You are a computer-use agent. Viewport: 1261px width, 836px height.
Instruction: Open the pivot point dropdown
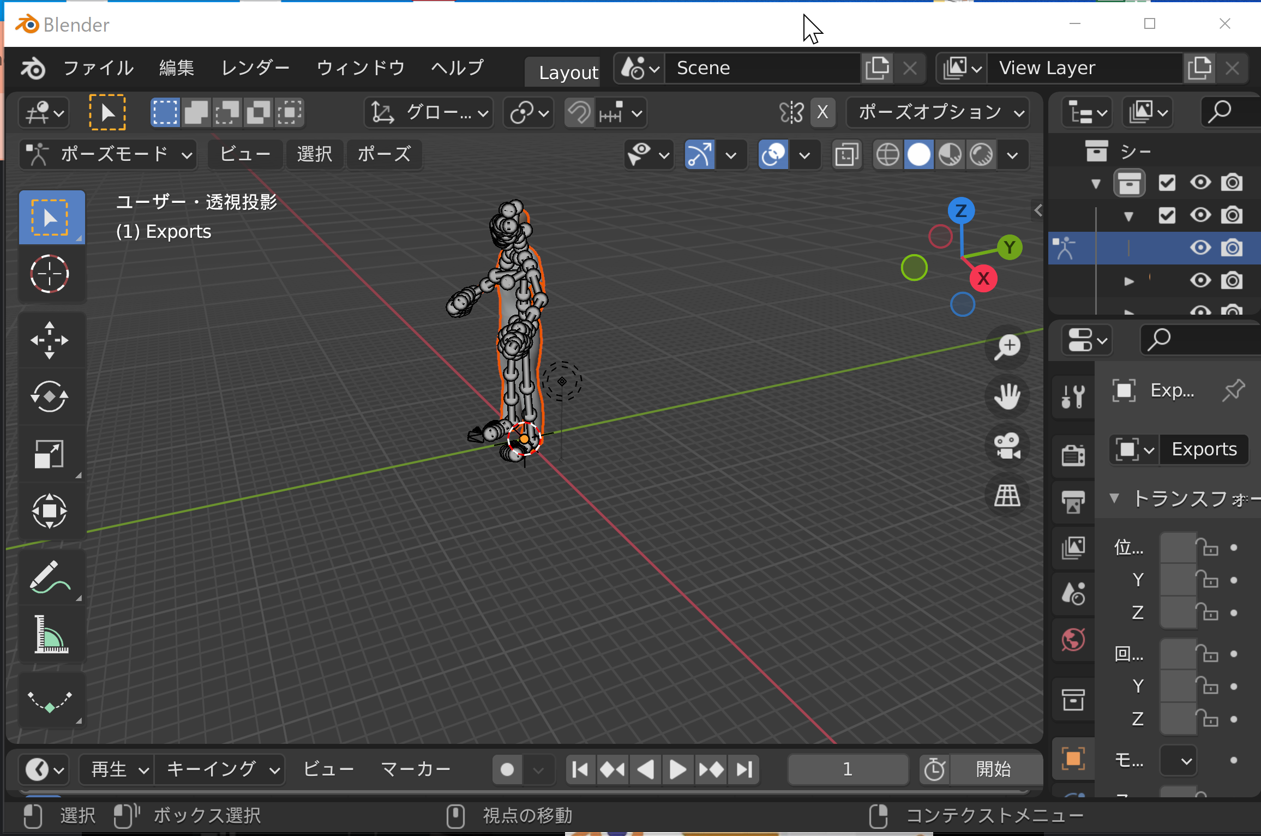click(529, 113)
